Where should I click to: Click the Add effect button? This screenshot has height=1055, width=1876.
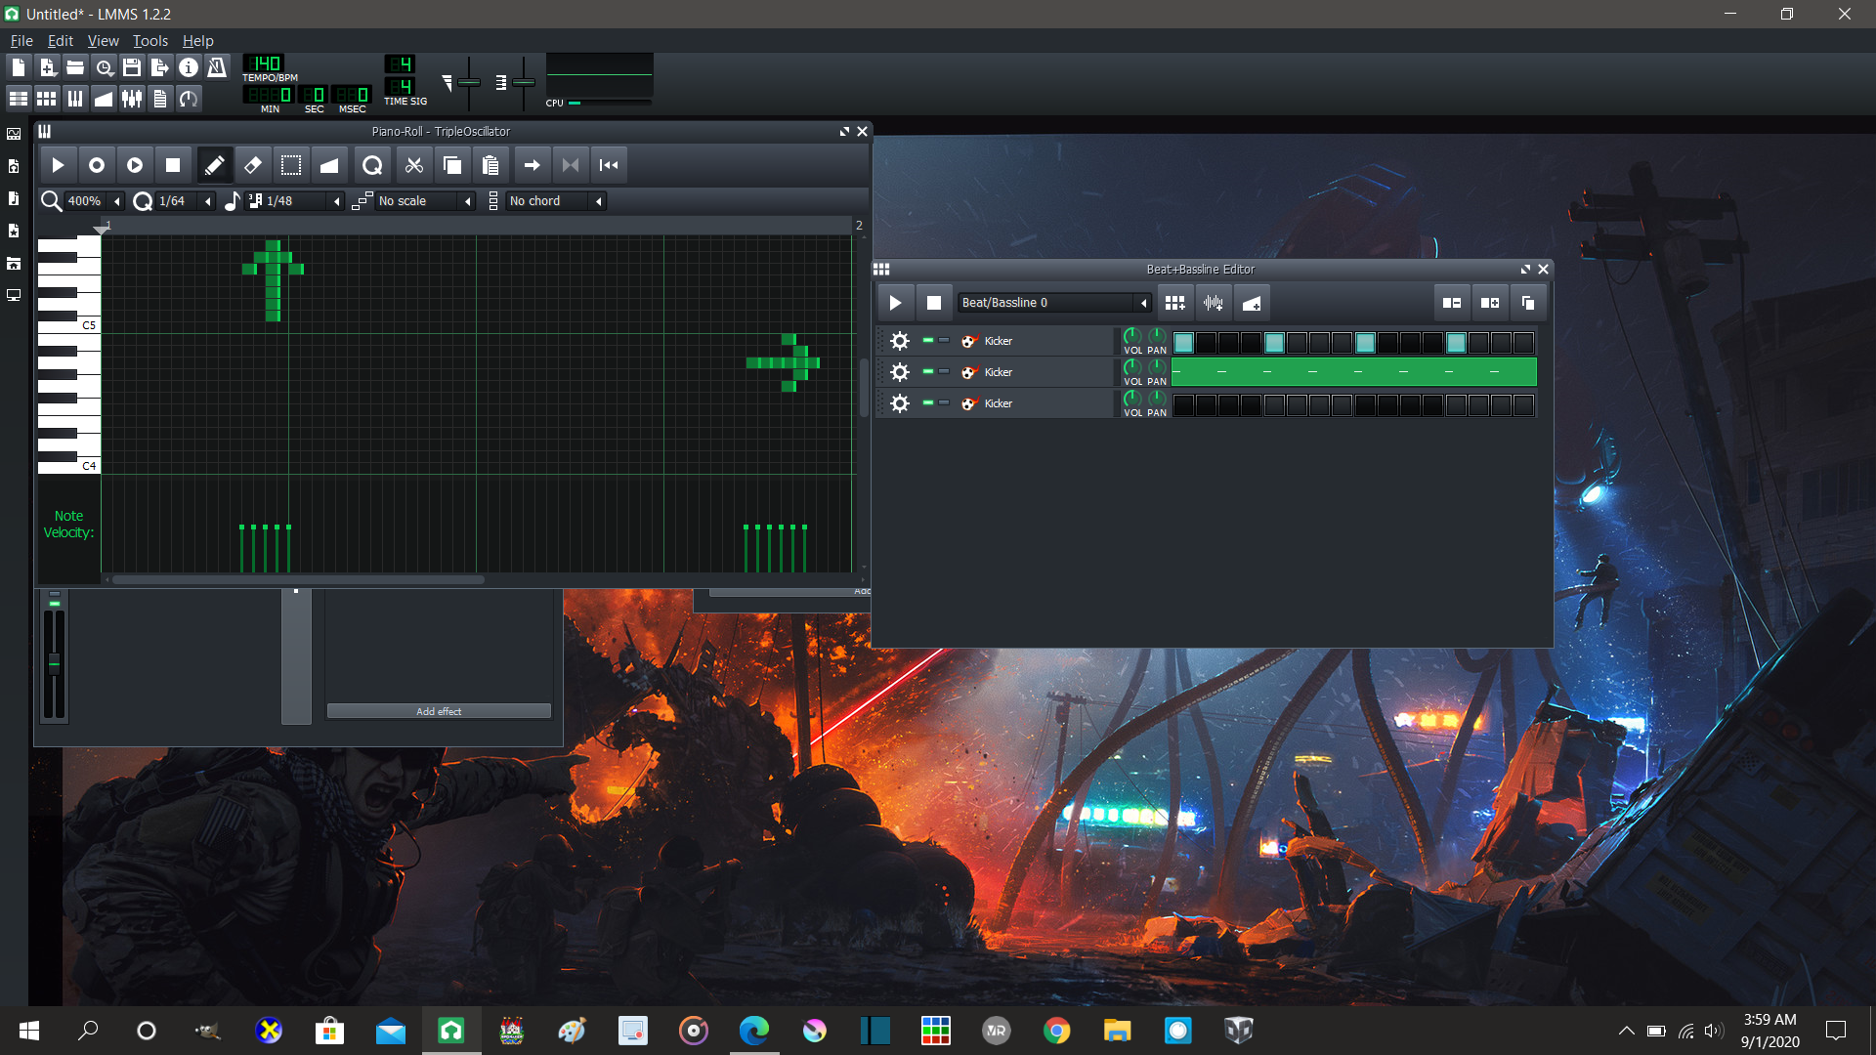click(439, 711)
